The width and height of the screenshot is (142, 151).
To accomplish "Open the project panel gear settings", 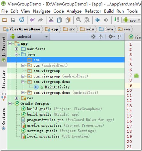I will pyautogui.click(x=111, y=36).
